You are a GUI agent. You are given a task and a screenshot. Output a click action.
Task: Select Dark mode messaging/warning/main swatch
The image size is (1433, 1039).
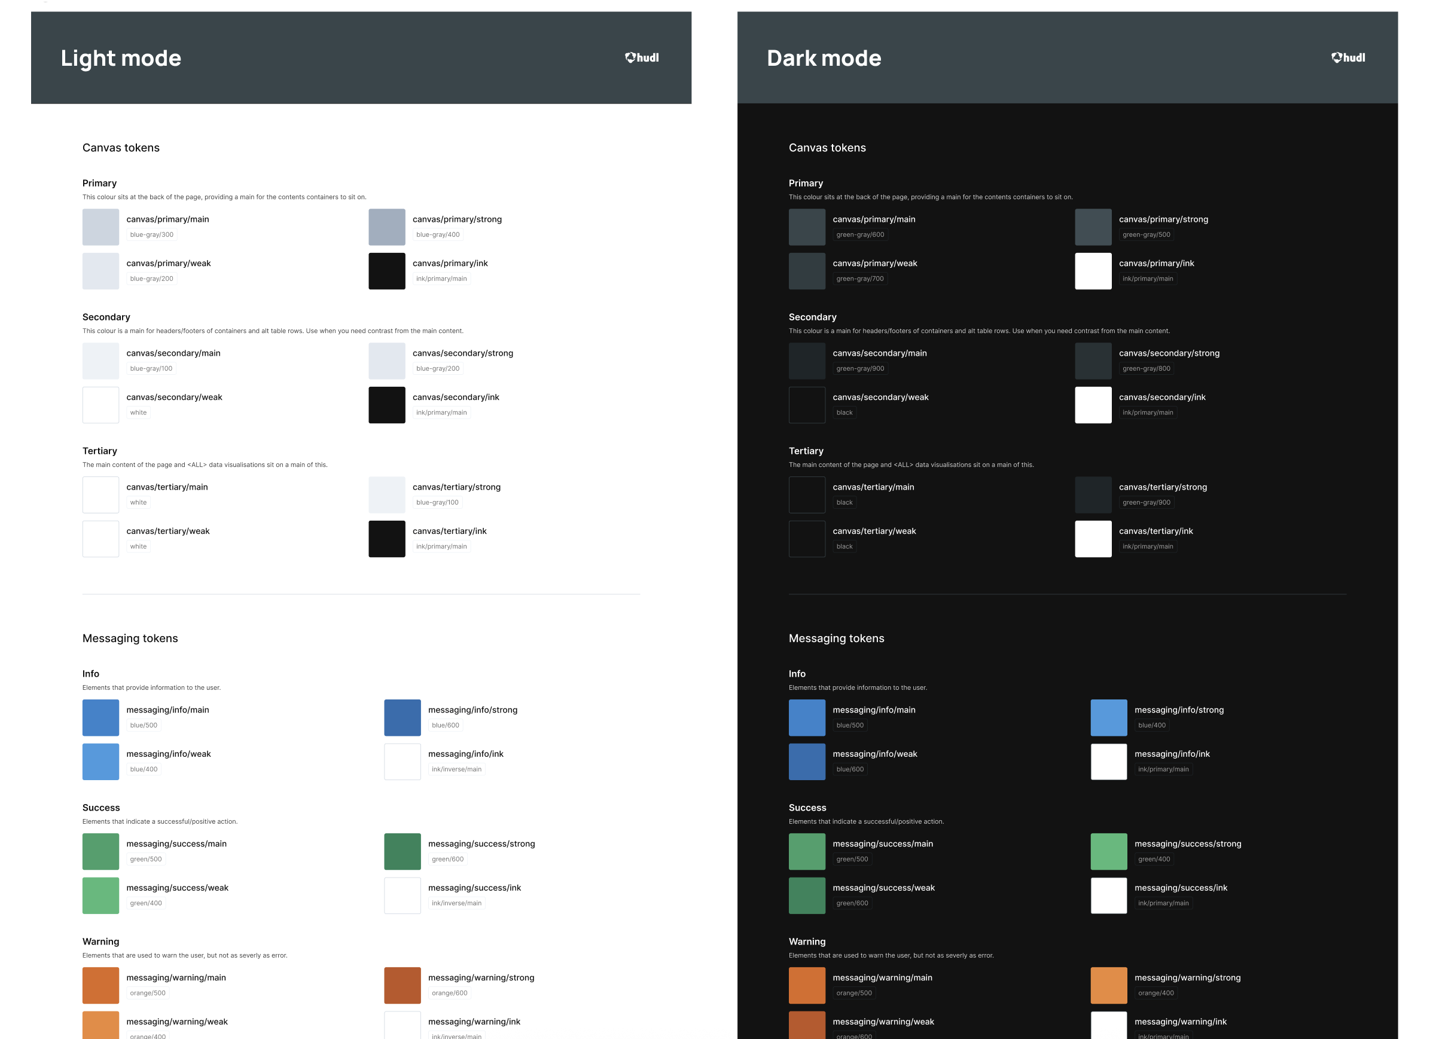[807, 985]
